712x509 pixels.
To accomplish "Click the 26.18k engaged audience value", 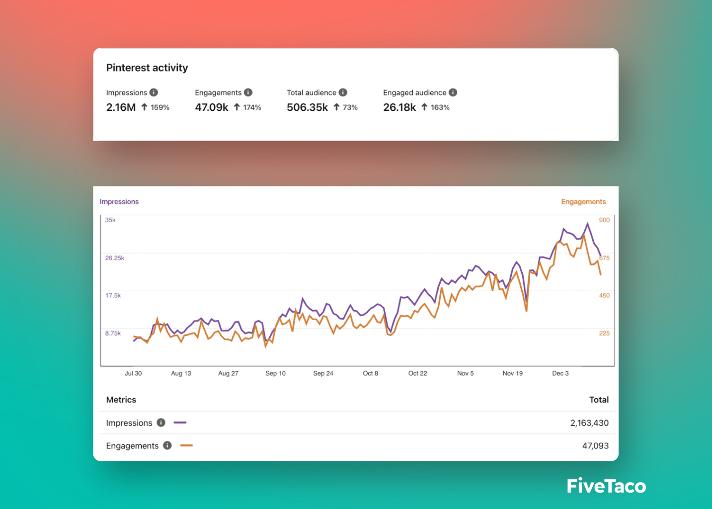I will (399, 107).
